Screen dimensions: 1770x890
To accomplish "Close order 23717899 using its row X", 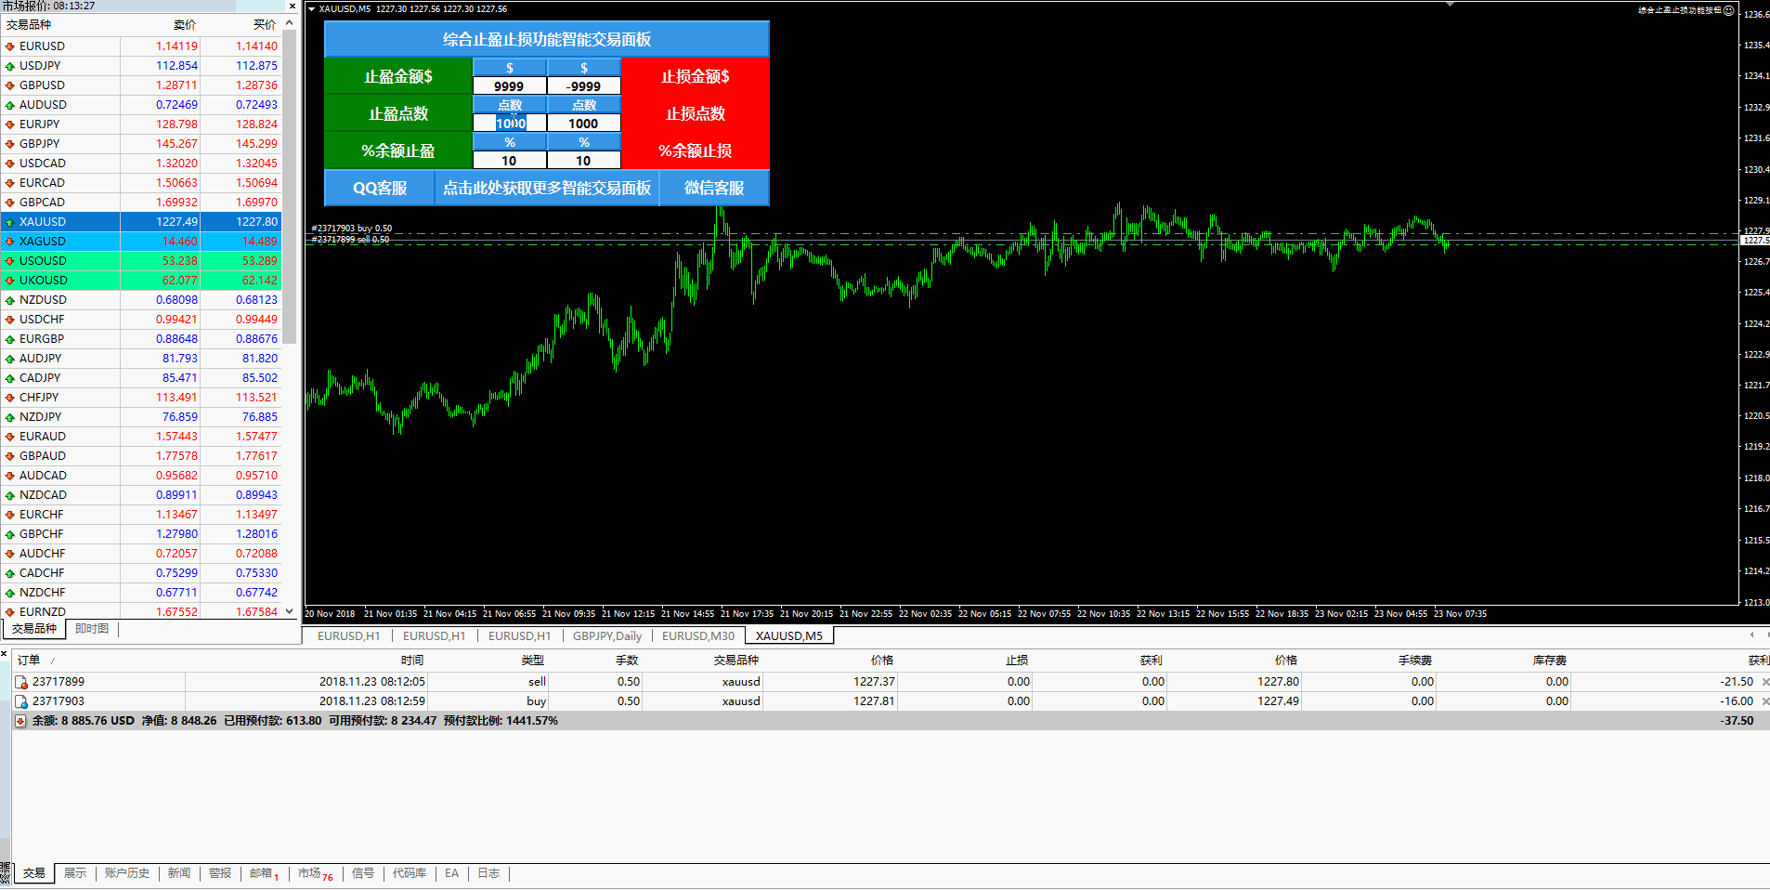I will click(1764, 682).
